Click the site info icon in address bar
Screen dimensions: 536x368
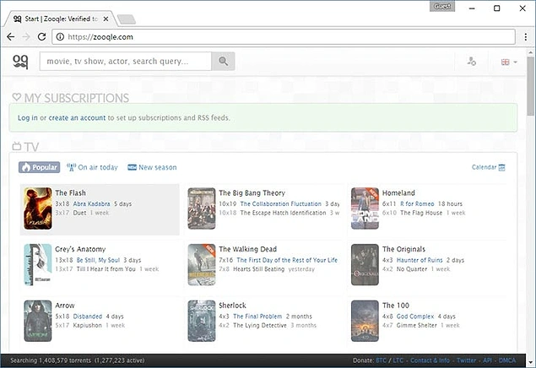pos(60,37)
